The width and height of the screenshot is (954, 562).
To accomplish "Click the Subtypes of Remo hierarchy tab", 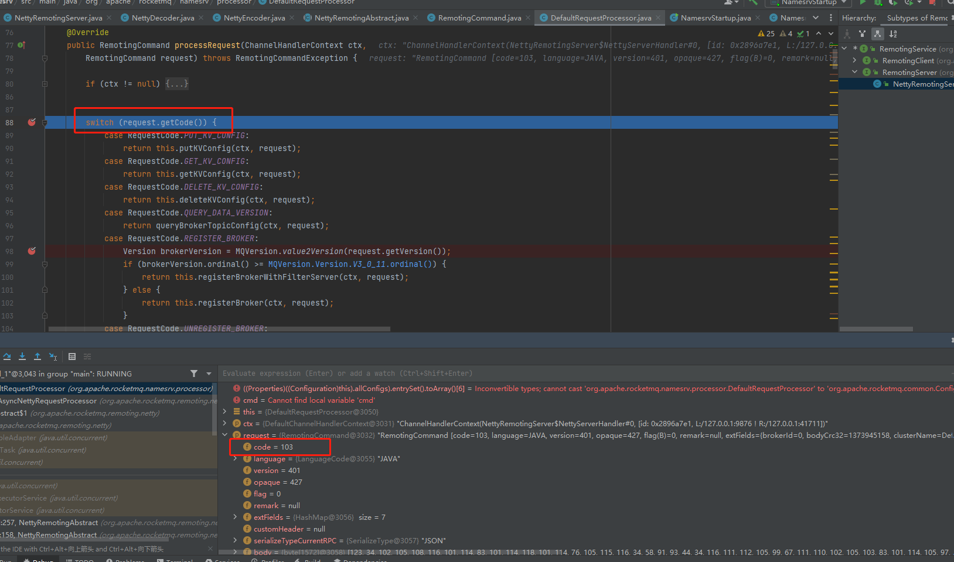I will [x=916, y=18].
